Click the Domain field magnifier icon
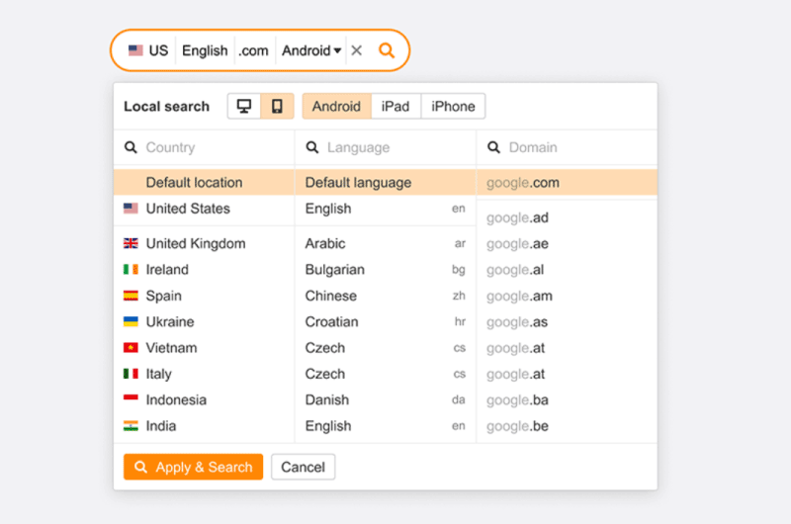 493,147
